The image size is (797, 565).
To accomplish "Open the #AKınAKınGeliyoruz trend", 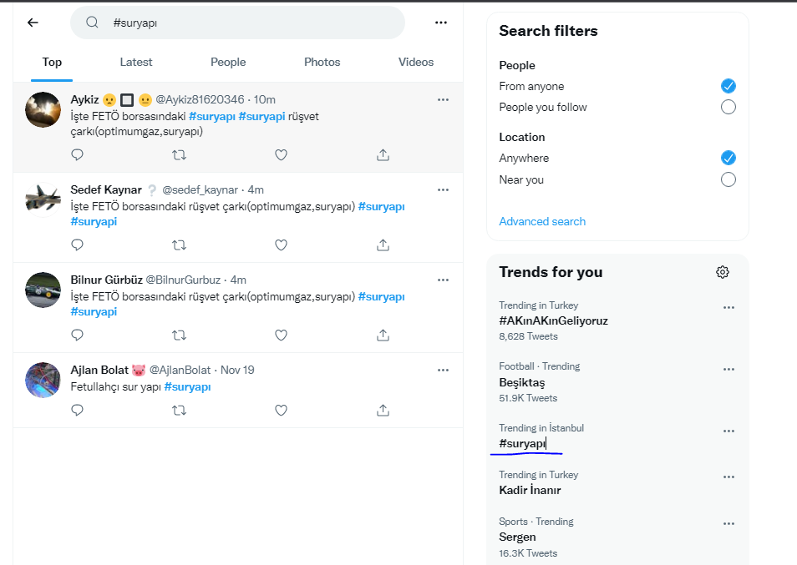I will (554, 320).
